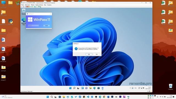Expand hidden tray icons in the VM taskbar
The width and height of the screenshot is (176, 99).
130,88
